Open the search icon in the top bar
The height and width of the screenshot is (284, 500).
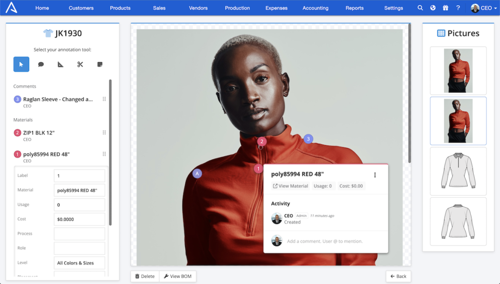[x=420, y=8]
